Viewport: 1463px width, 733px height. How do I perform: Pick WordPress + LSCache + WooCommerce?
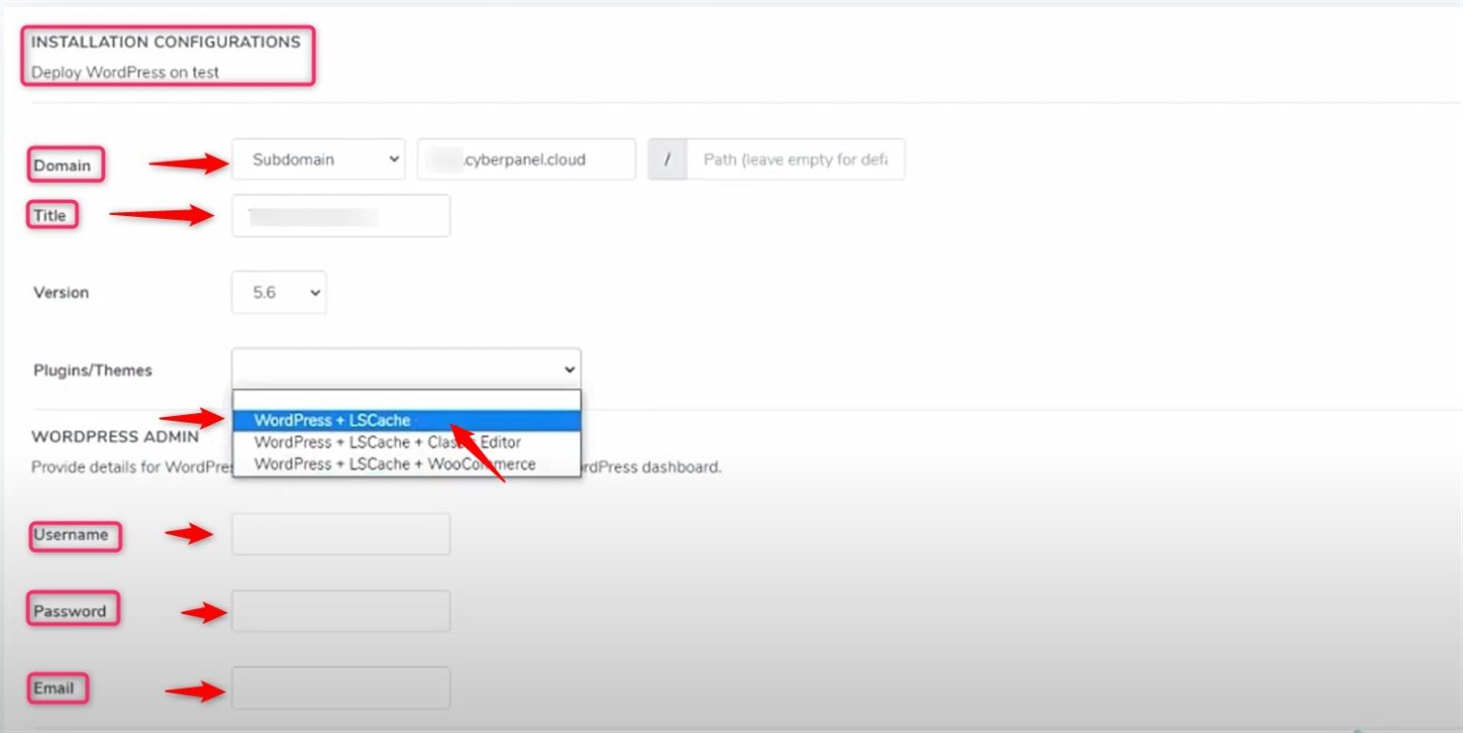pos(393,464)
